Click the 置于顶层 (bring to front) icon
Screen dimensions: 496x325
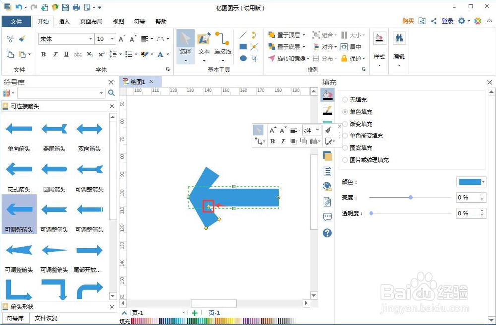[x=272, y=35]
